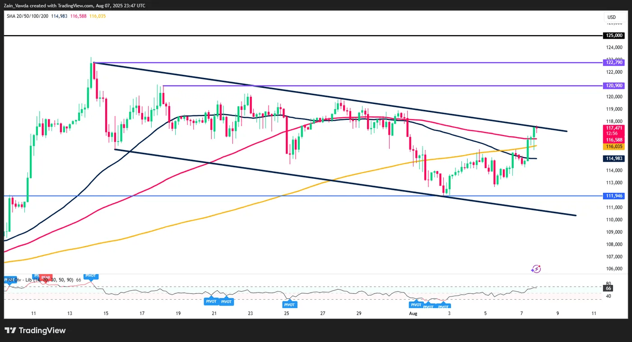
Task: Click the RSI value label 66 on axis
Action: tap(609, 288)
